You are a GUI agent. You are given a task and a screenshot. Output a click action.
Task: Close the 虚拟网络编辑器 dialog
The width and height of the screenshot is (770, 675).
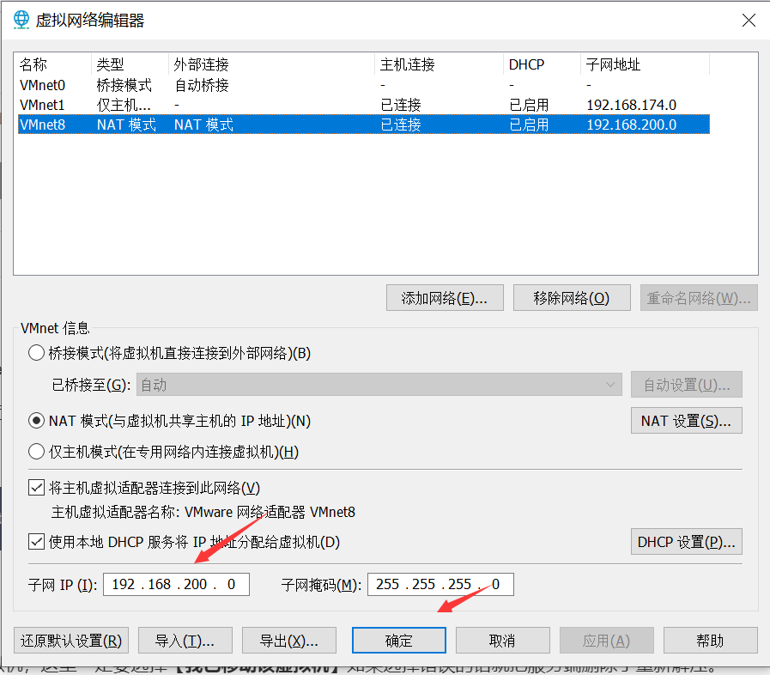[x=749, y=20]
